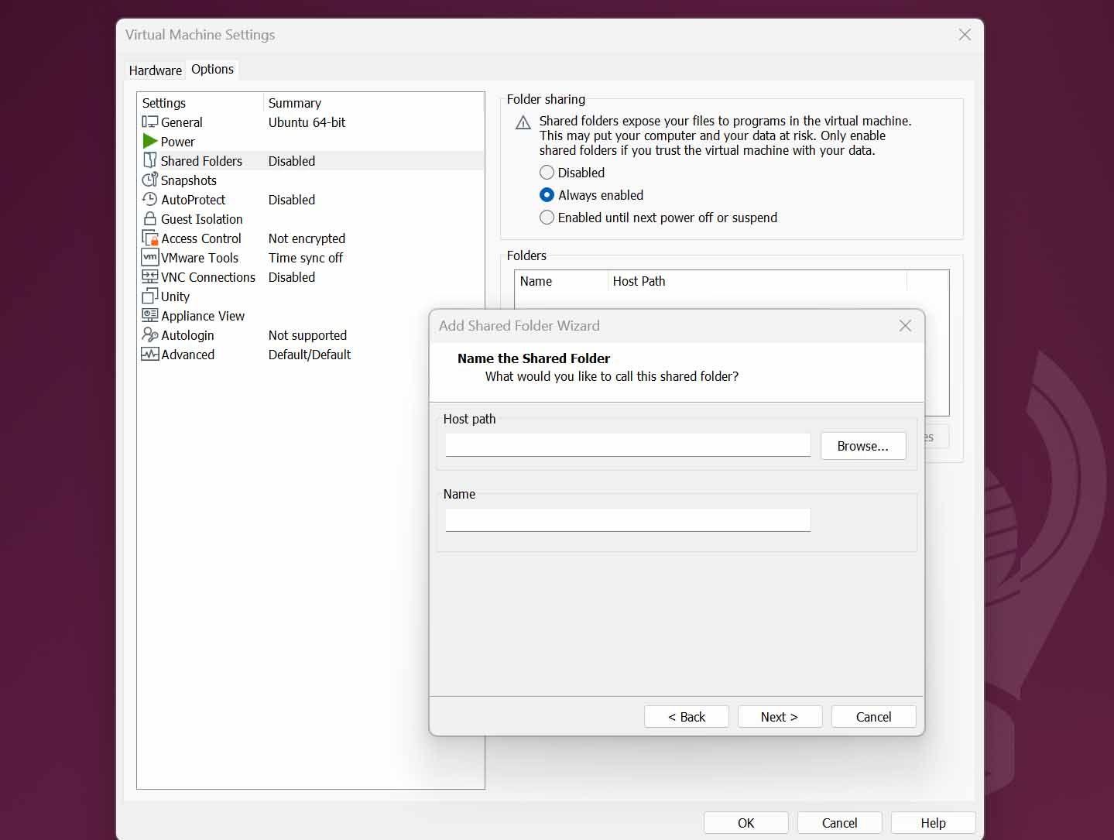Click the Browse... button
This screenshot has width=1114, height=840.
[x=863, y=446]
